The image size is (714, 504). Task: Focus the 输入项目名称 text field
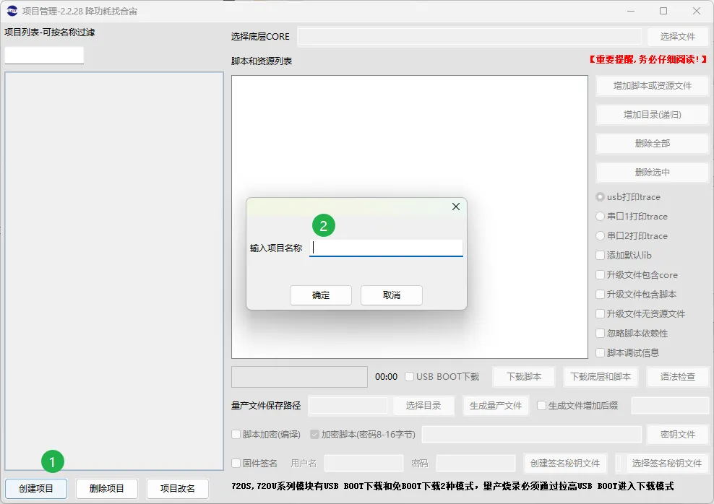click(x=386, y=248)
